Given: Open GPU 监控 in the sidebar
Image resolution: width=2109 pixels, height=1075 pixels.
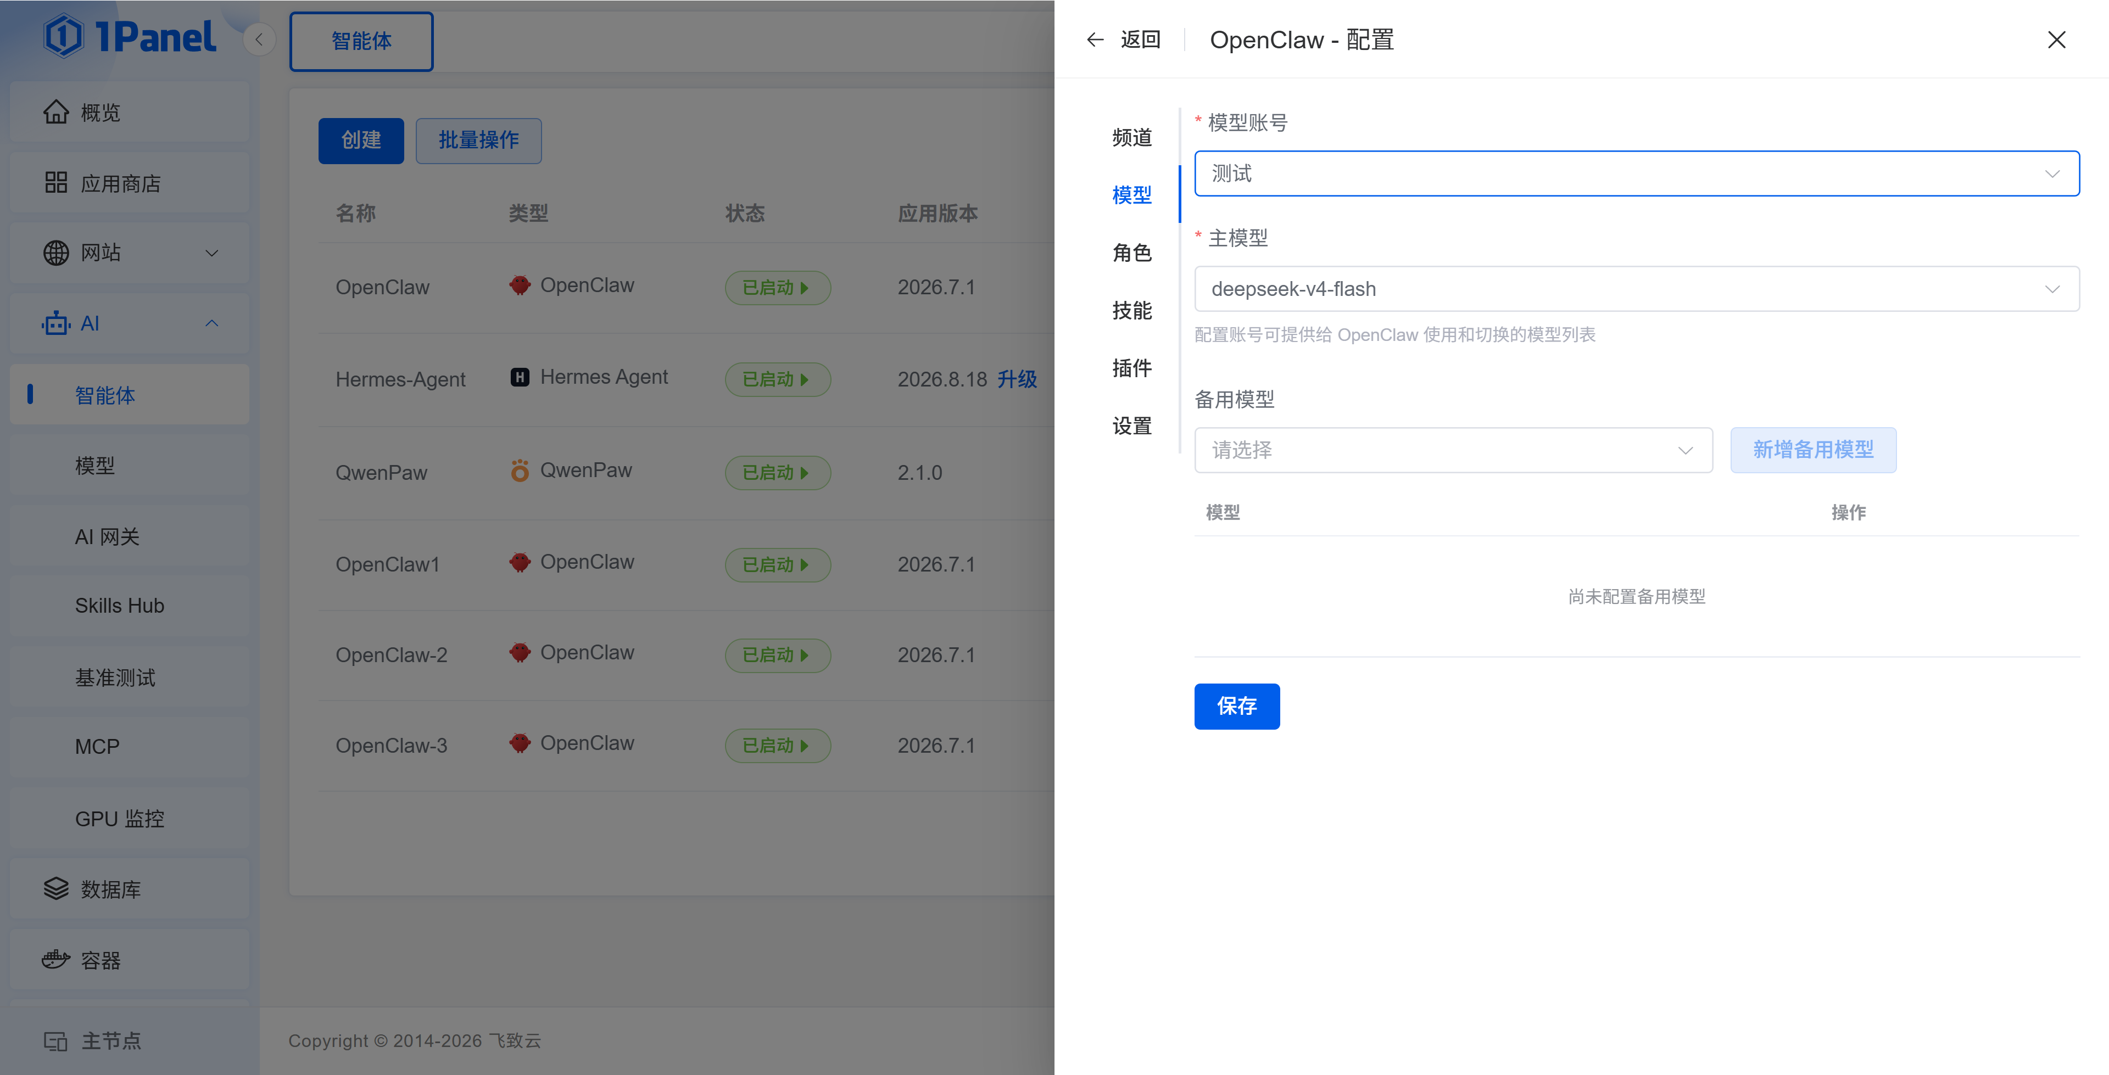Looking at the screenshot, I should click(x=130, y=819).
